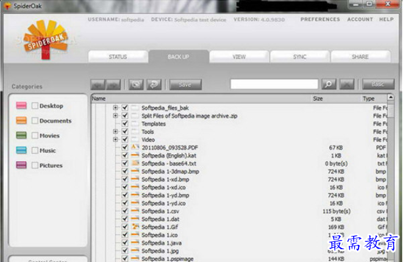Click the Basic view button

(378, 84)
